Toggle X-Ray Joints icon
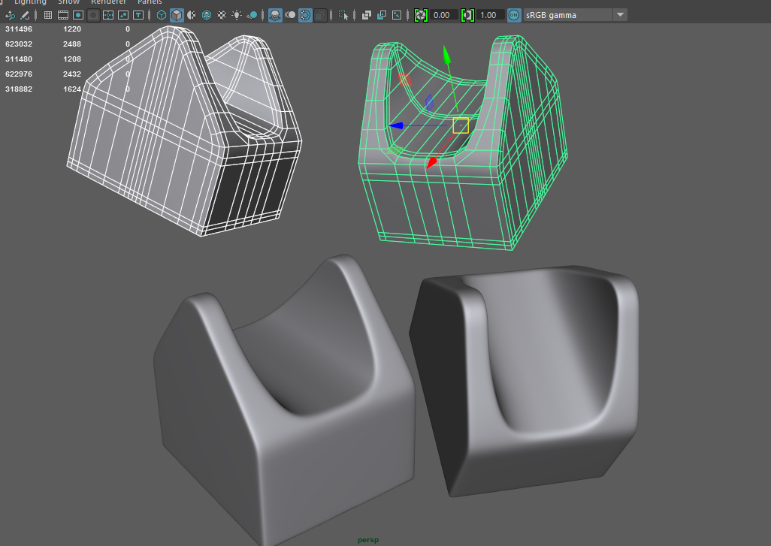This screenshot has width=771, height=546. coord(397,15)
